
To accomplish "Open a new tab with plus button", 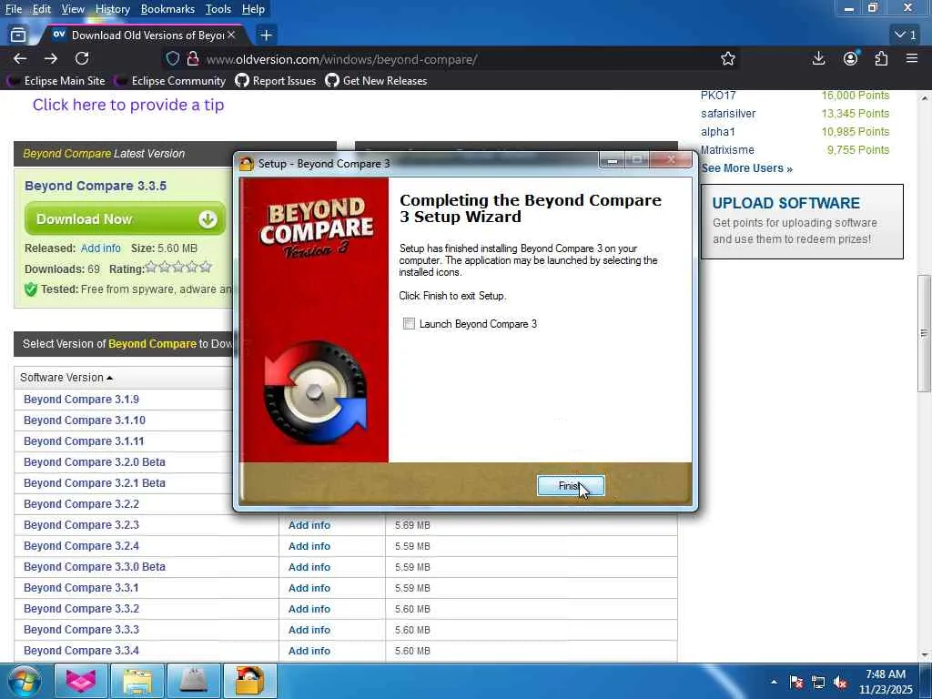I will point(267,35).
